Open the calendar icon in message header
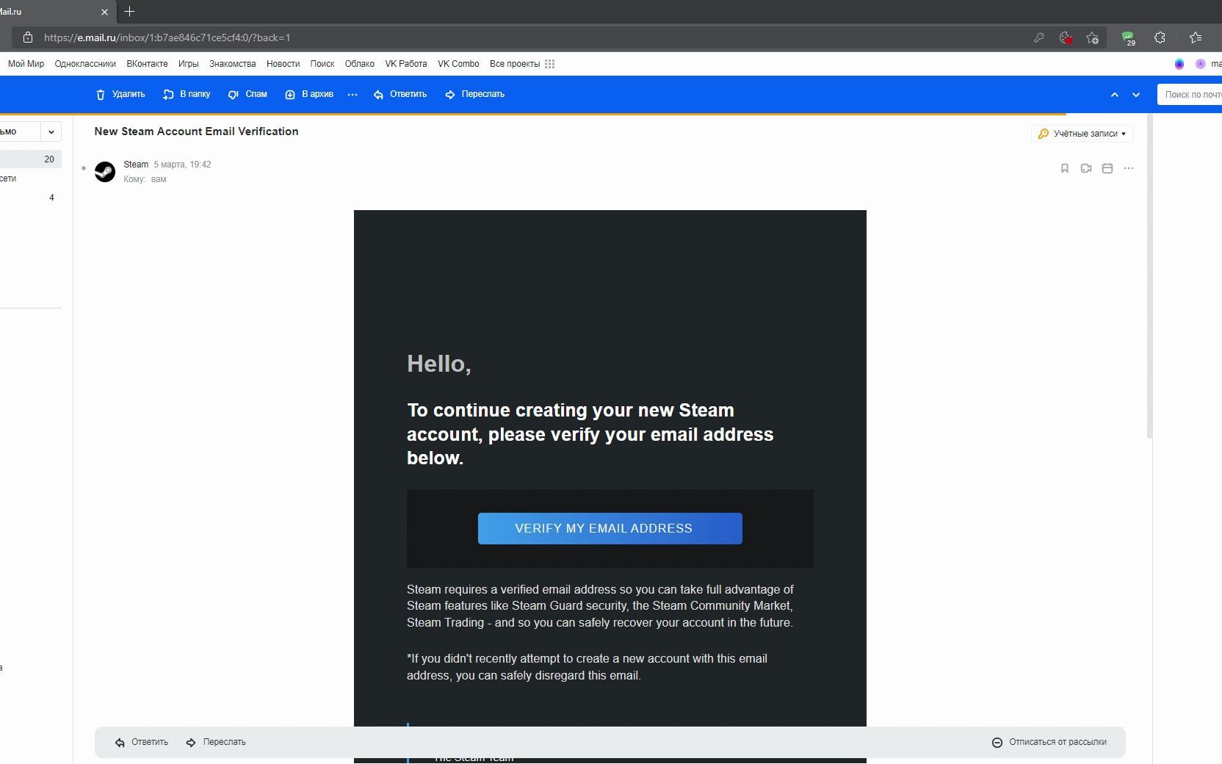This screenshot has height=764, width=1222. click(1107, 168)
